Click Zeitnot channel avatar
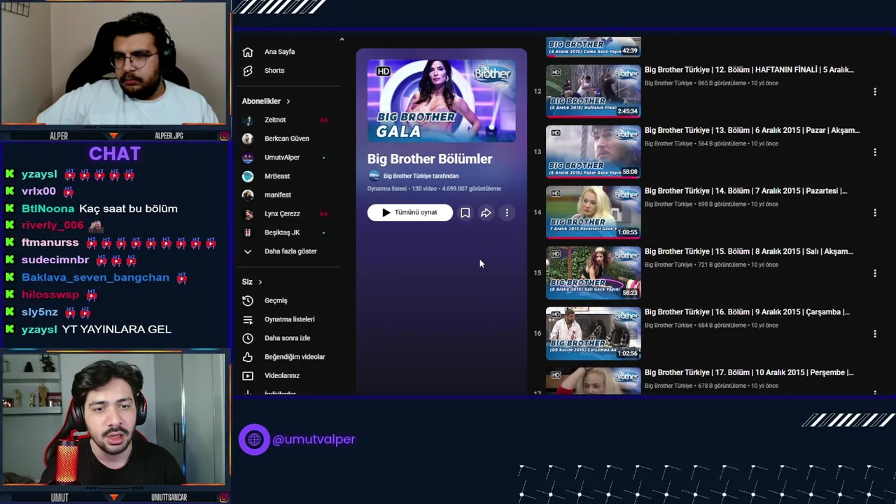 click(247, 120)
